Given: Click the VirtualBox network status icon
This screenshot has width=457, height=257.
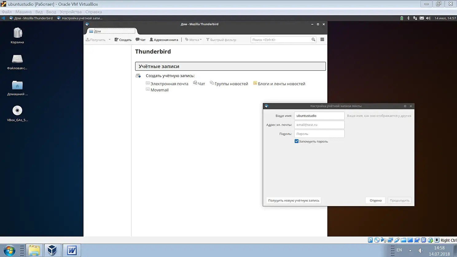Looking at the screenshot, I should tap(390, 240).
